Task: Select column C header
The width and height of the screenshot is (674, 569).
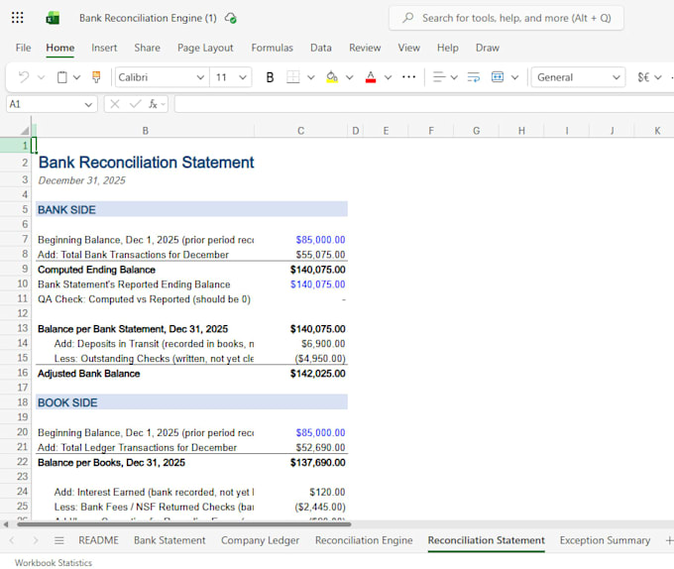Action: [x=301, y=131]
